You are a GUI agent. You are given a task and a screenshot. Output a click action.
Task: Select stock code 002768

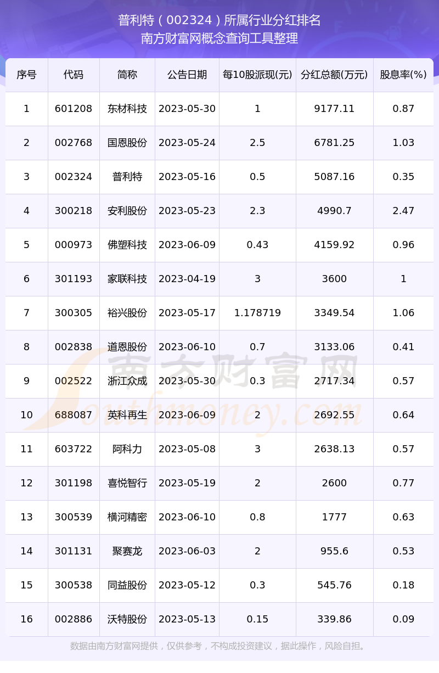pos(74,143)
